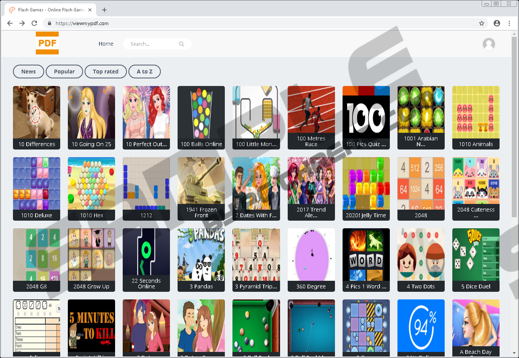This screenshot has width=519, height=358.
Task: Reload the page using refresh icon
Action: coord(34,23)
